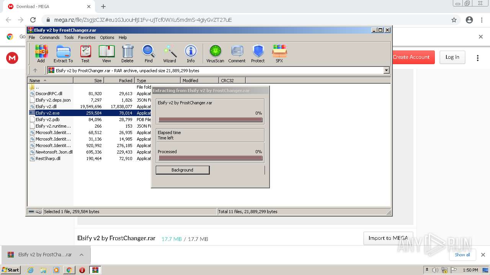The width and height of the screenshot is (490, 275).
Task: Click Import to MEGA button
Action: [388, 238]
